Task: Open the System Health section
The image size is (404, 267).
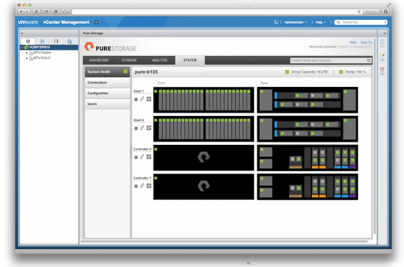Action: pos(107,72)
